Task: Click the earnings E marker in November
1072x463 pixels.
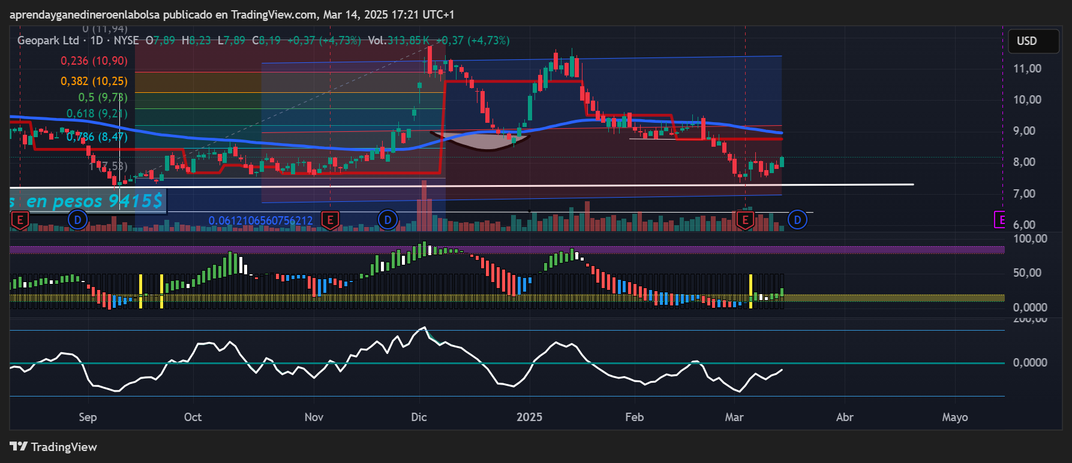Action: (329, 220)
